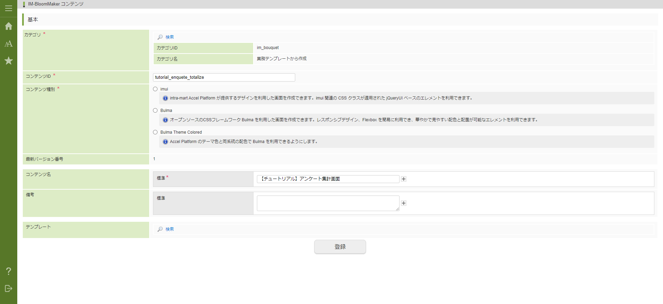The image size is (663, 304).
Task: Click the Bulma Theme Colored label text
Action: (x=181, y=132)
